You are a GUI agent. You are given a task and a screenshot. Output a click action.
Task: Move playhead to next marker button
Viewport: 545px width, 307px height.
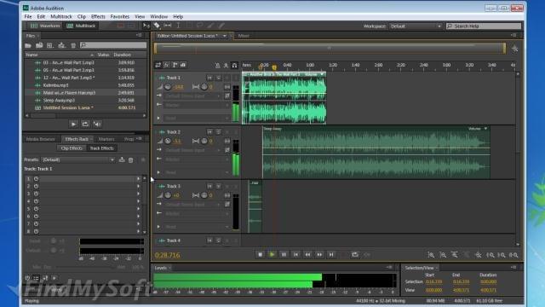point(331,255)
